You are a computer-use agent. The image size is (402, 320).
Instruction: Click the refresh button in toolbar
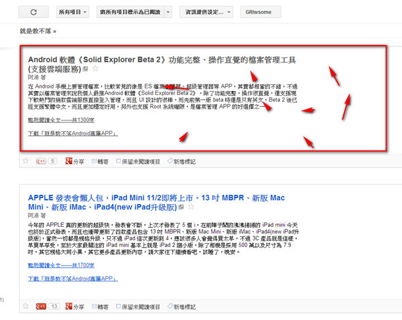pyautogui.click(x=33, y=12)
